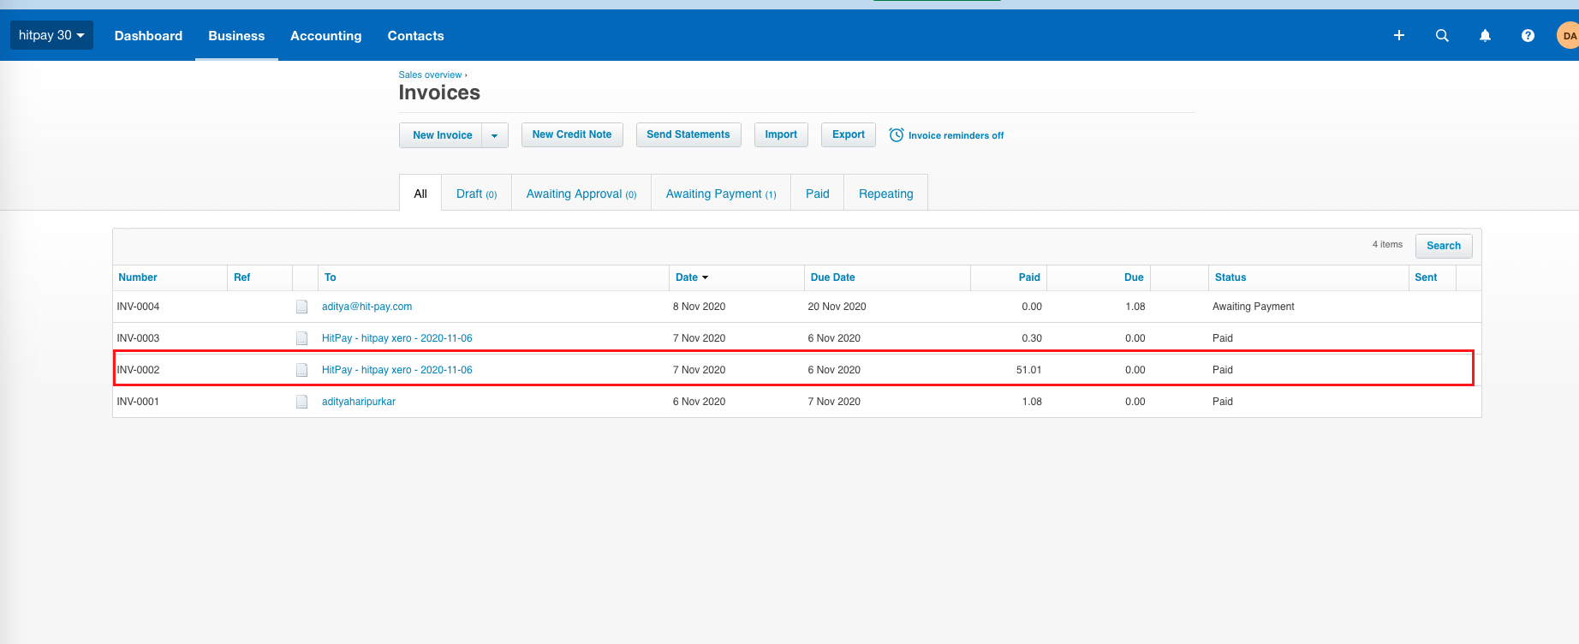Sort by the Due Date column header
This screenshot has width=1579, height=644.
click(x=832, y=277)
